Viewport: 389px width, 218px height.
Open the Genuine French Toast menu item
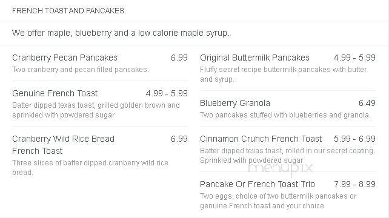tap(55, 93)
